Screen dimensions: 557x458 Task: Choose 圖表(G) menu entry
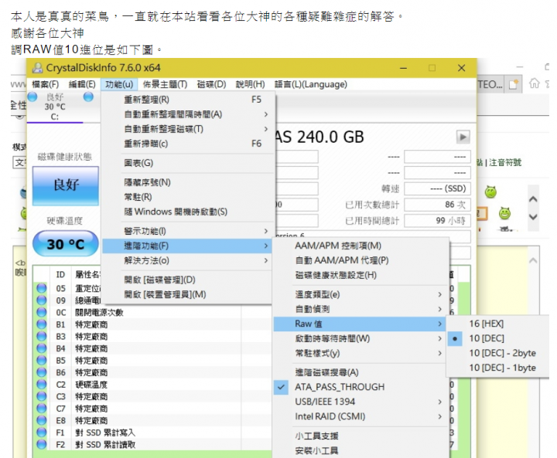[x=188, y=163]
